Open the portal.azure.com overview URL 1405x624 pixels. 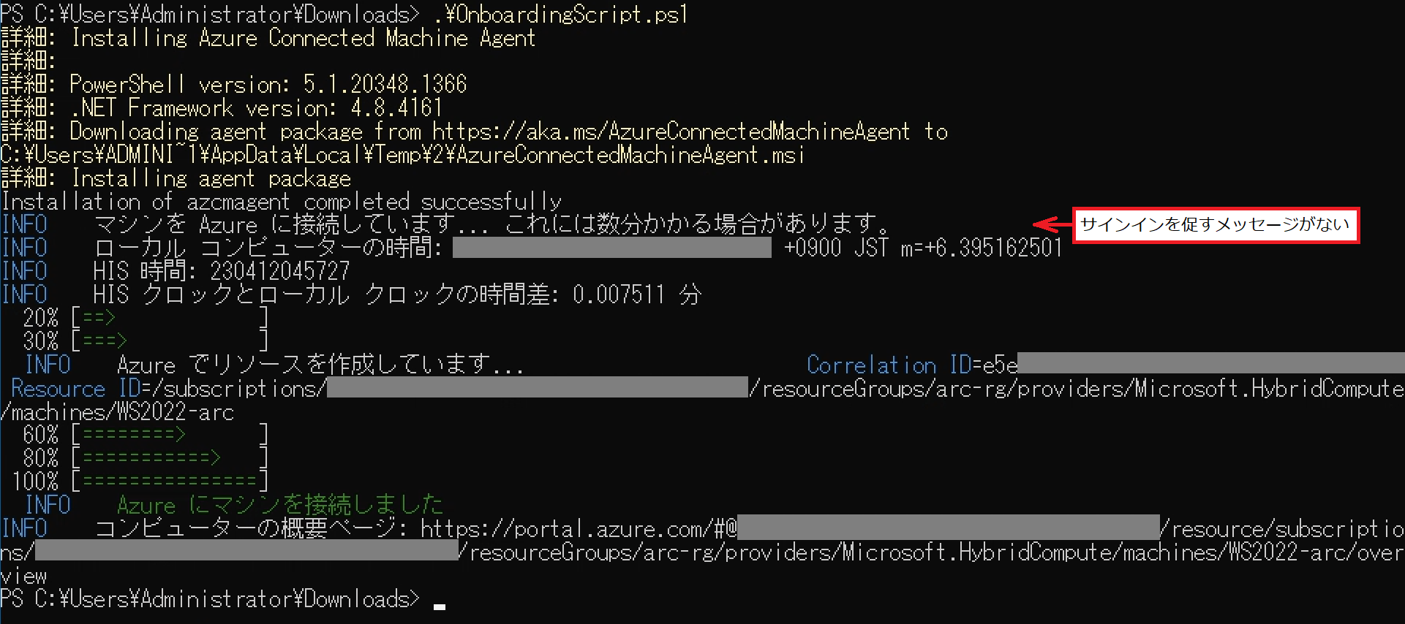pyautogui.click(x=702, y=552)
